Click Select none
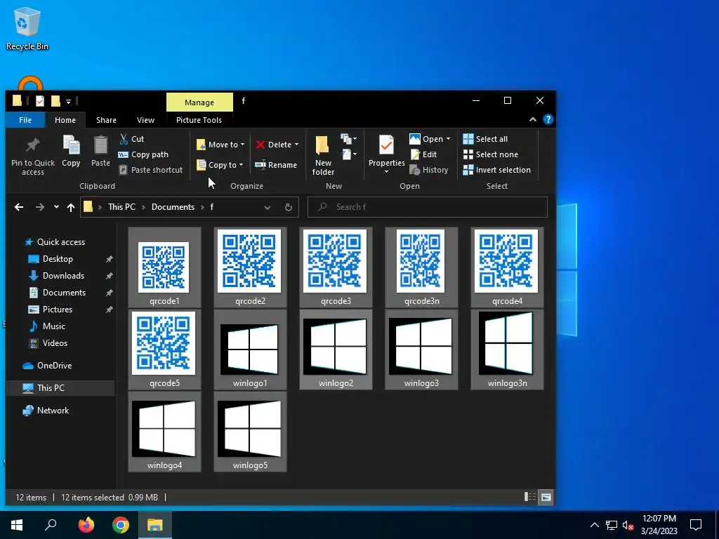Image resolution: width=719 pixels, height=539 pixels. pyautogui.click(x=491, y=154)
